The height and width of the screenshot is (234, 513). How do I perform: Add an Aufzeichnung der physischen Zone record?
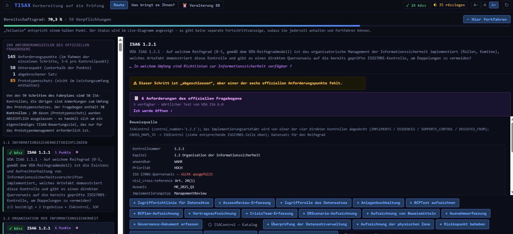(393, 224)
